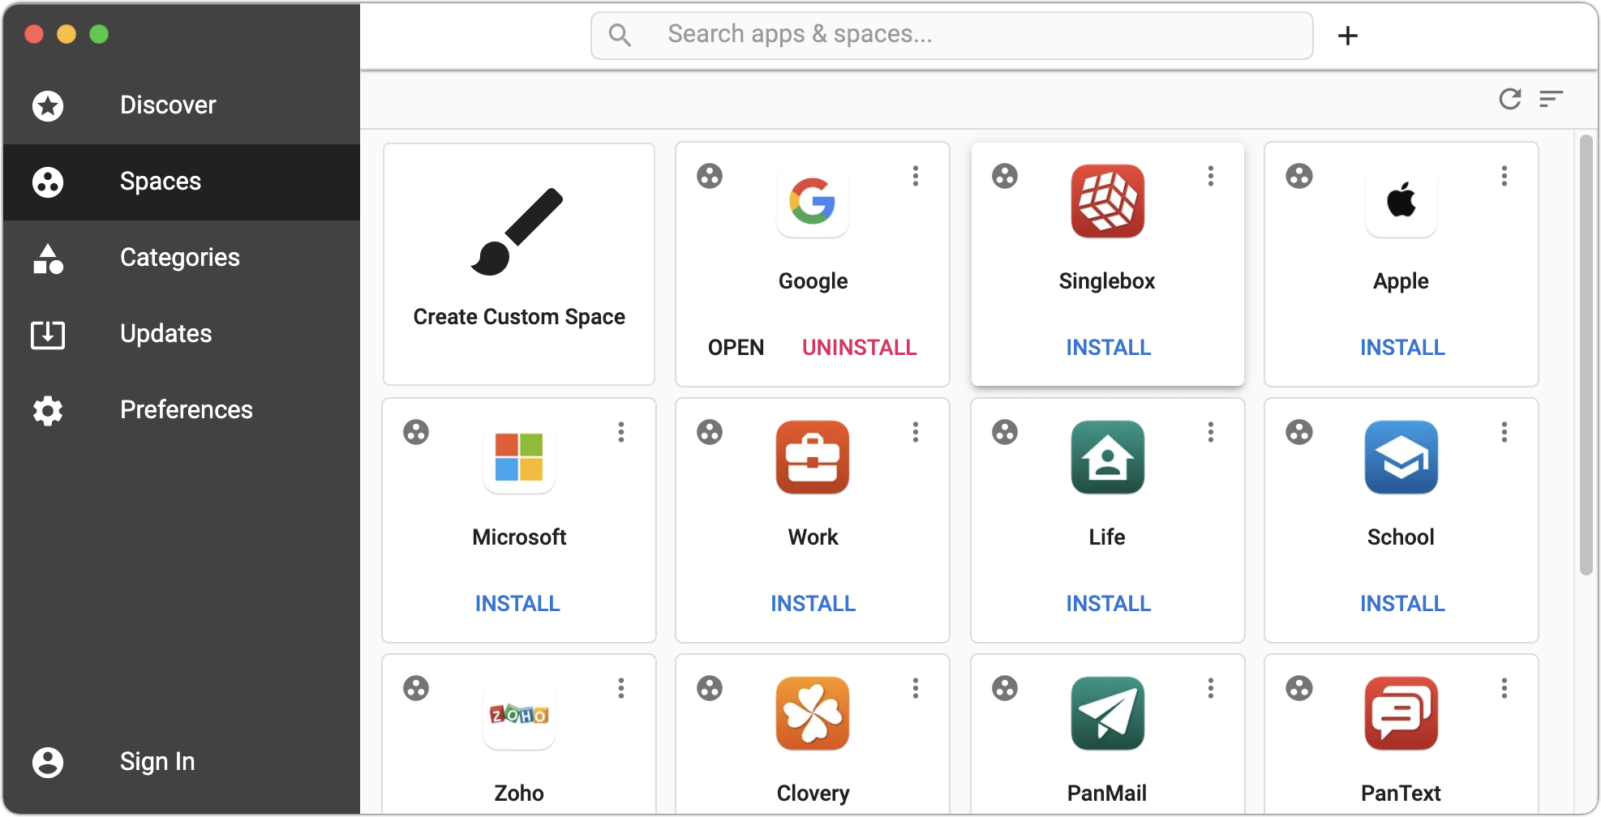Open more options for School card

[1504, 432]
